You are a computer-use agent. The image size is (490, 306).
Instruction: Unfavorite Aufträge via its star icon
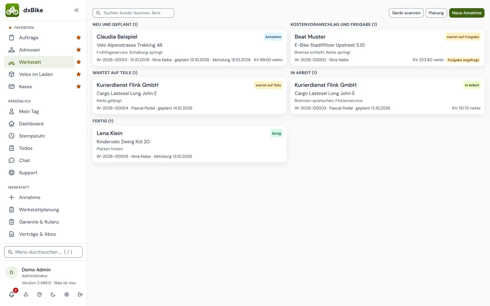(x=78, y=37)
